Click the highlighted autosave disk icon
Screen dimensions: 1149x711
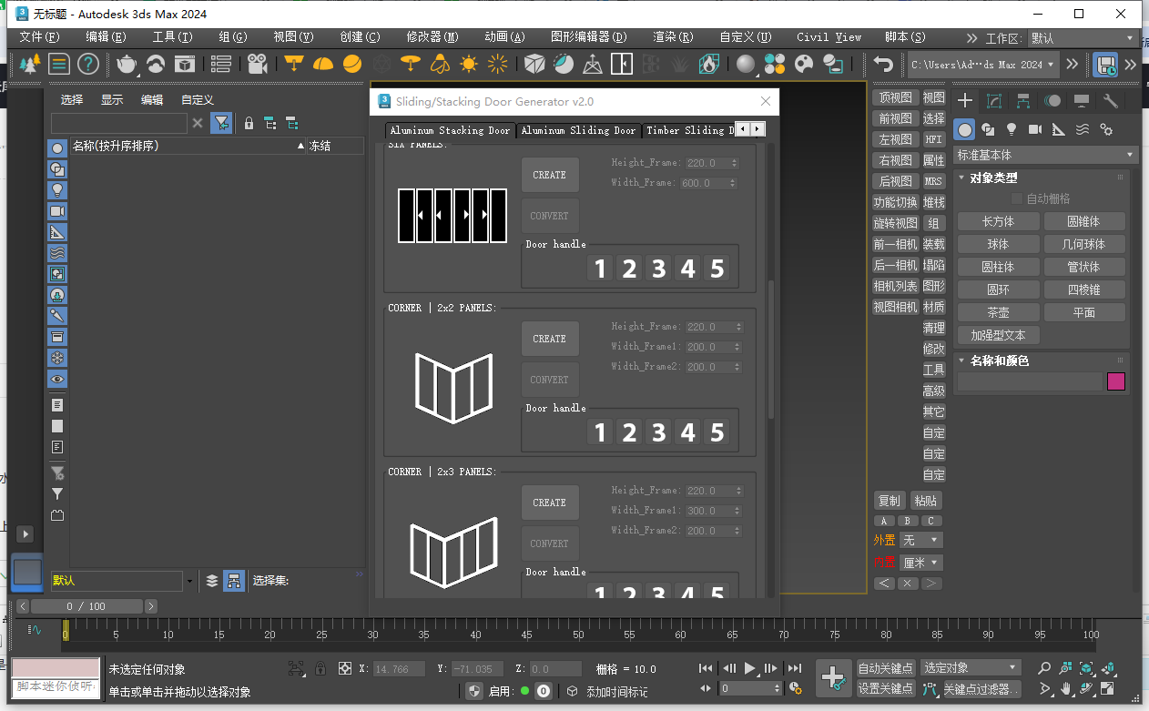click(1106, 64)
